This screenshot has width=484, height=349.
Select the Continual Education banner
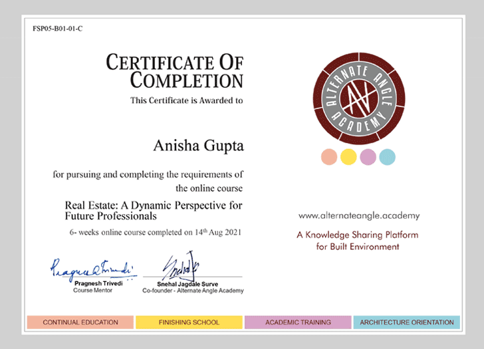pos(80,322)
